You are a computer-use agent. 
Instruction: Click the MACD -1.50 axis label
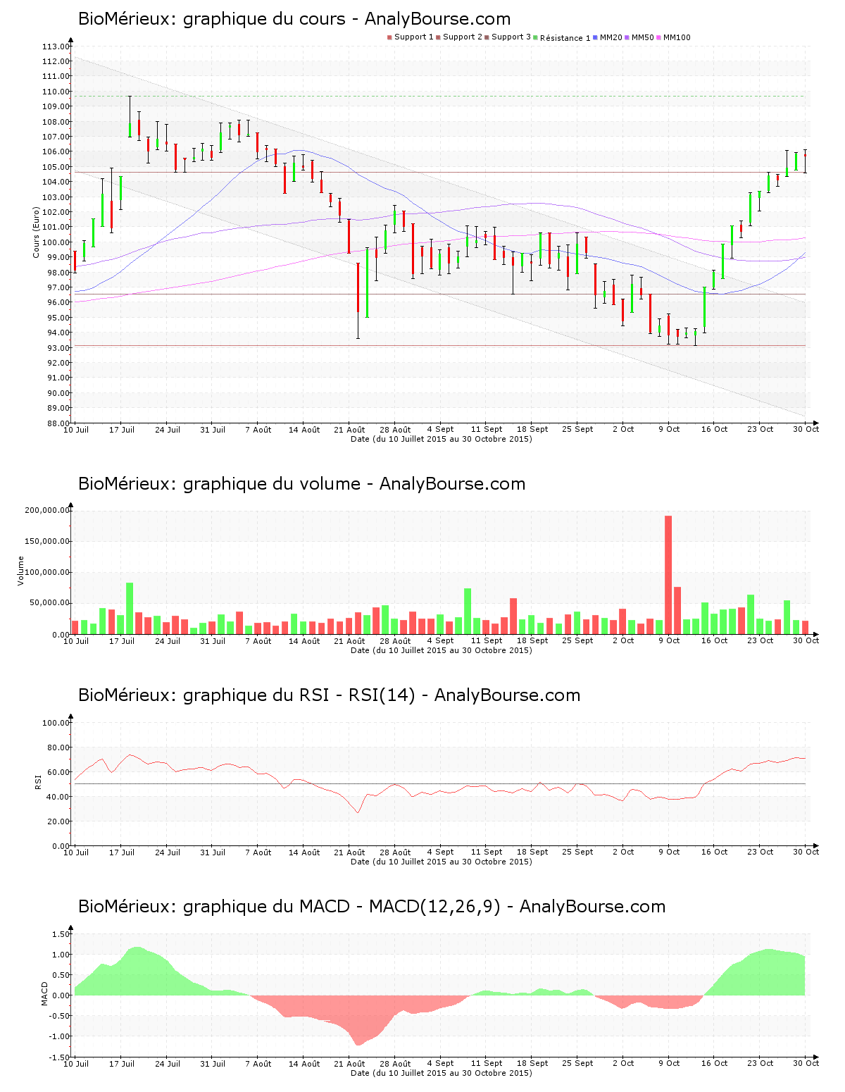click(x=59, y=1057)
